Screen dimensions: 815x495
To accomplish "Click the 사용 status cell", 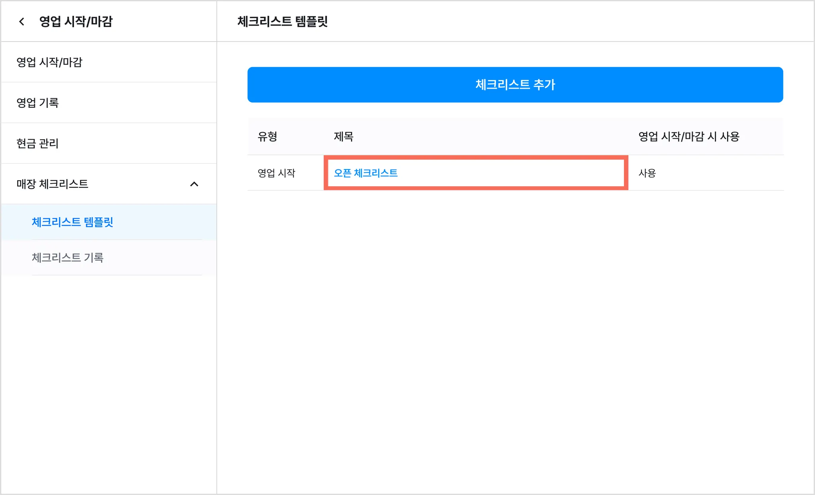I will [x=647, y=173].
